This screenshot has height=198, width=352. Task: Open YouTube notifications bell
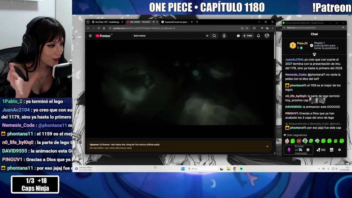point(258,36)
